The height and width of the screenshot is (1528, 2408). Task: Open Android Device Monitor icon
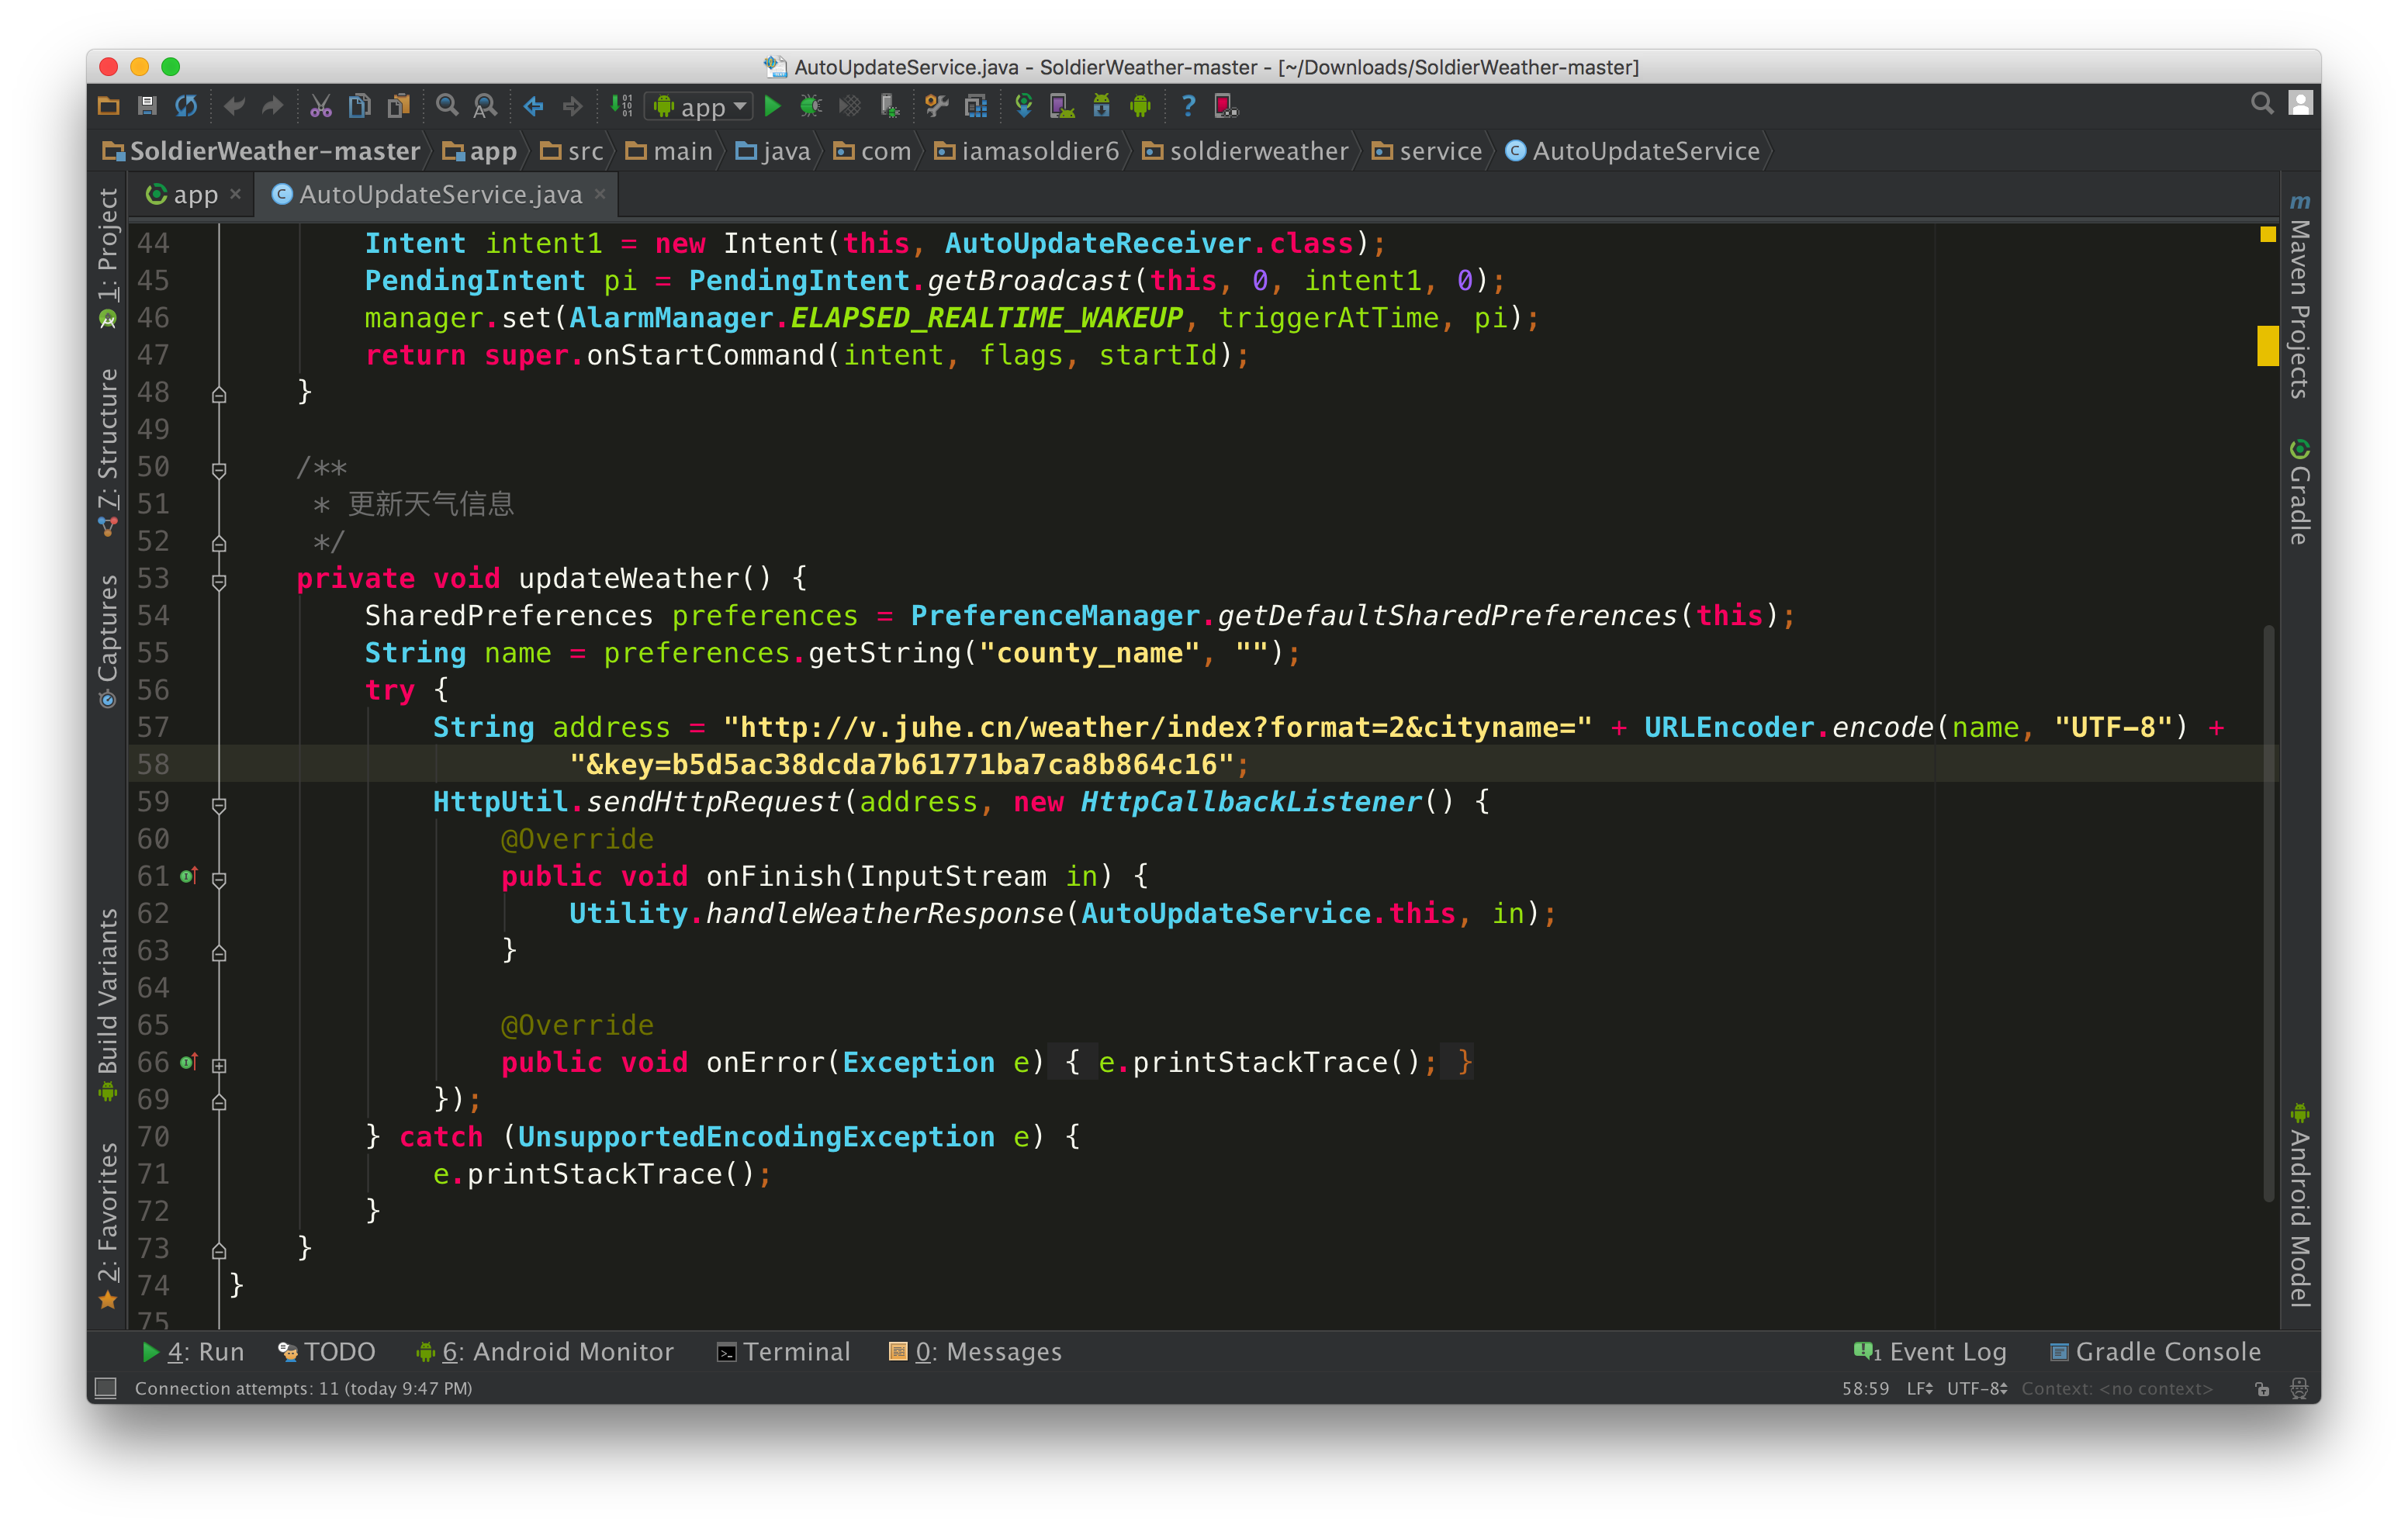coord(1140,106)
